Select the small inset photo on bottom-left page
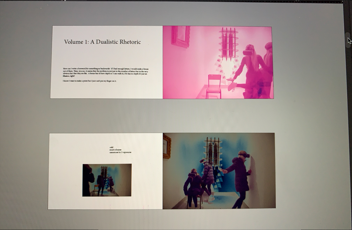Image resolution: width=352 pixels, height=230 pixels. pyautogui.click(x=107, y=180)
